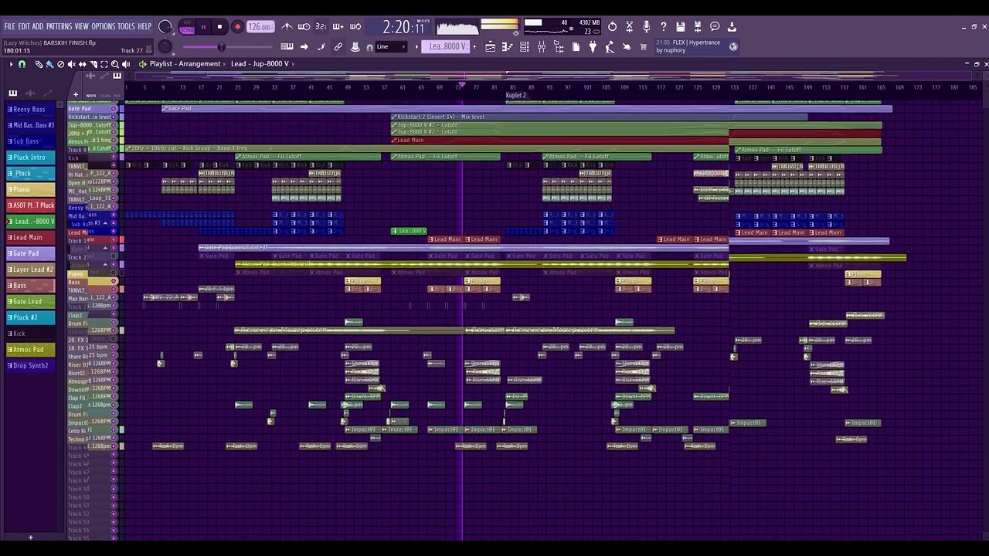Click the globe icon in news panel

733,46
